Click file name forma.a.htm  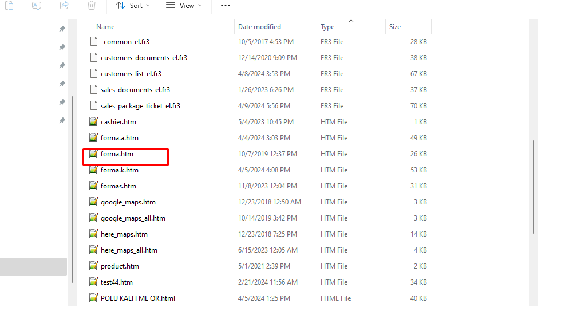[120, 138]
